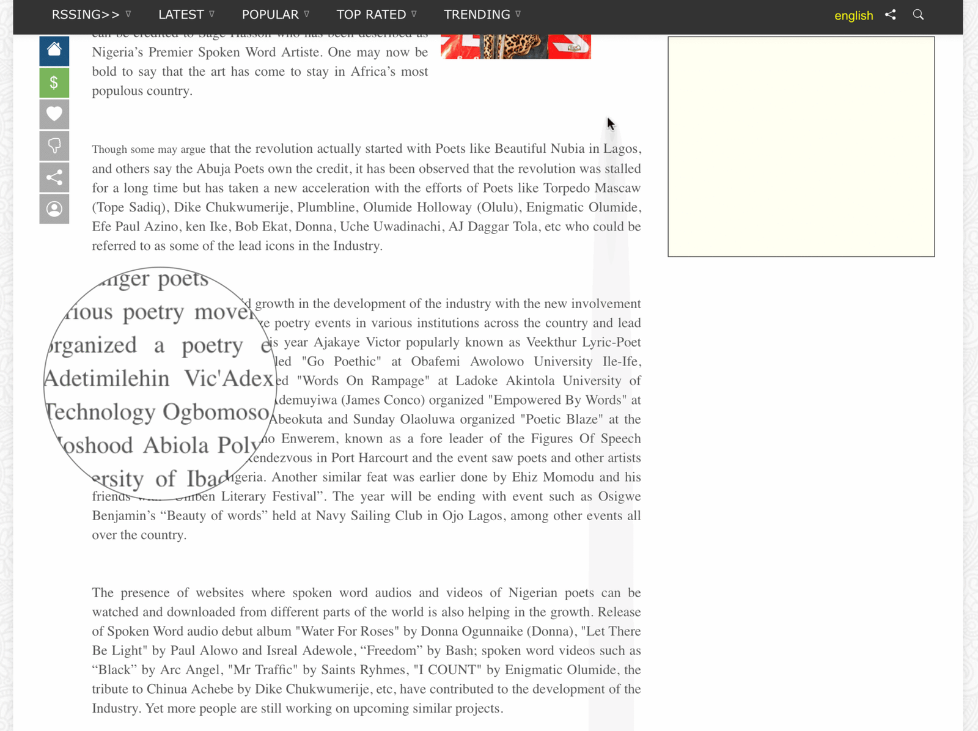This screenshot has width=978, height=731.
Task: Click the share icon beside english
Action: tap(891, 14)
